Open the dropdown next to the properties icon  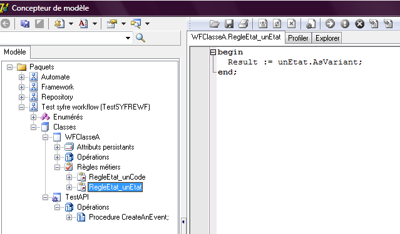[123, 24]
